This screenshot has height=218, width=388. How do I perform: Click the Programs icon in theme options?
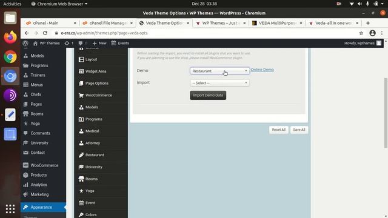81,119
